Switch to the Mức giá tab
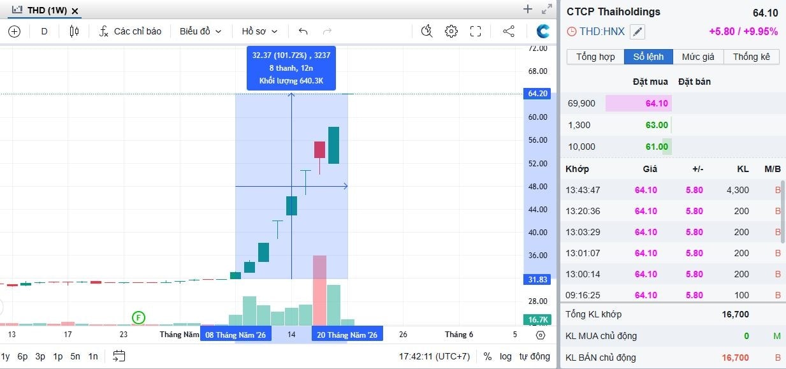The image size is (786, 369). pyautogui.click(x=698, y=57)
